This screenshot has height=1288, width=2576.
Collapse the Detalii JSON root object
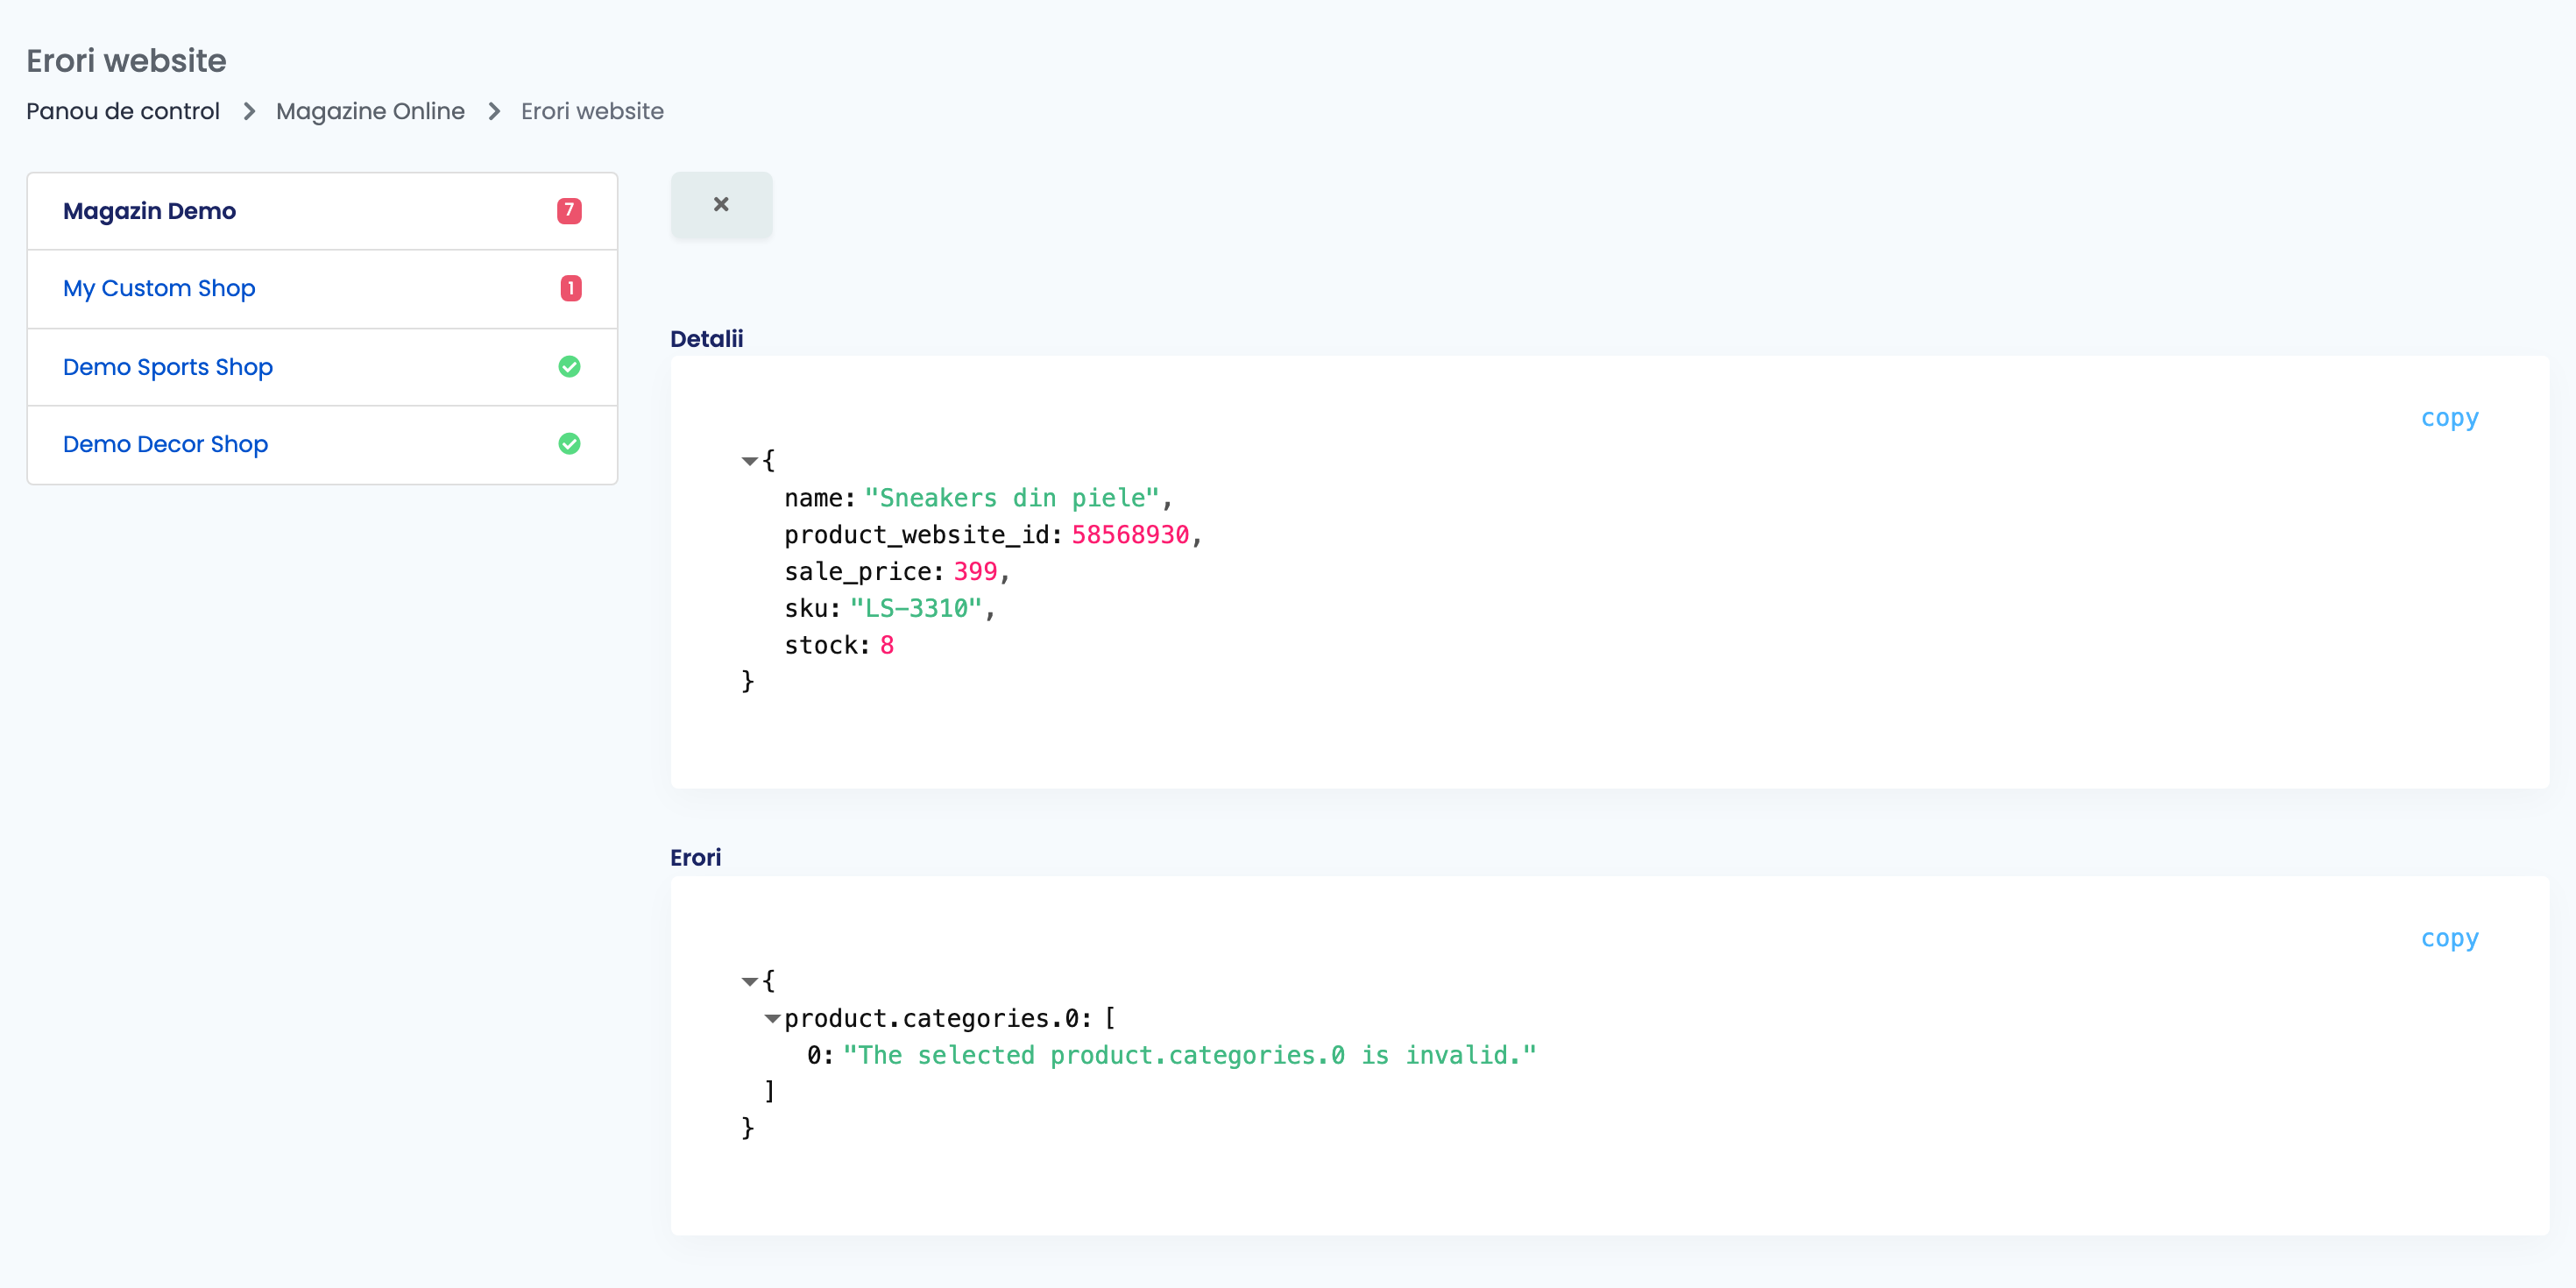pos(749,461)
